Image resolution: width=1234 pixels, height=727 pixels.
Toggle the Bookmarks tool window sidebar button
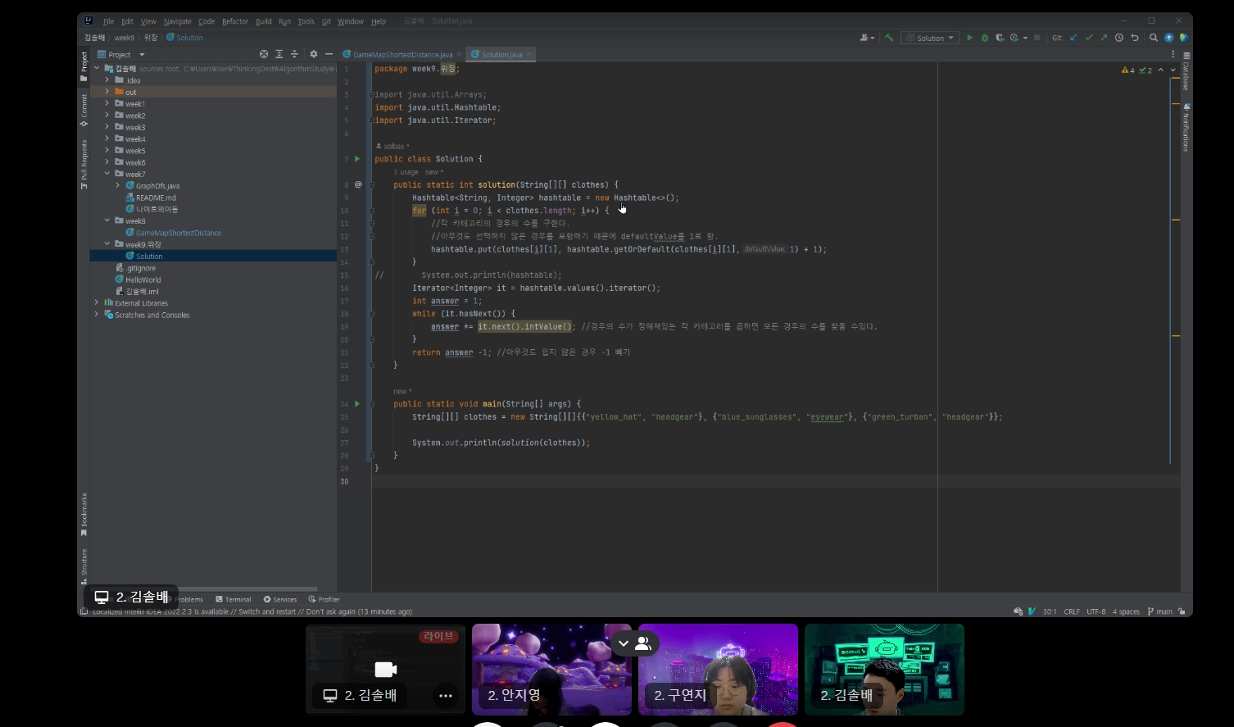[84, 514]
